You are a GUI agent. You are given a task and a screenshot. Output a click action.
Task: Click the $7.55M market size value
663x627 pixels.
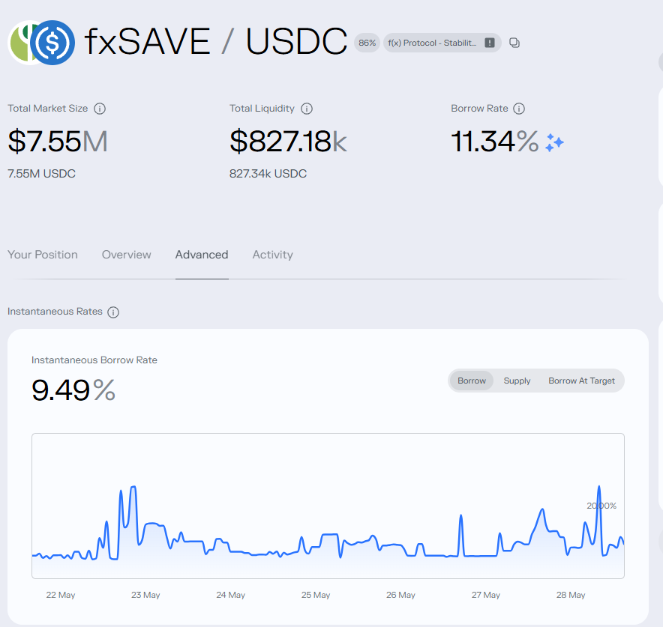(58, 141)
